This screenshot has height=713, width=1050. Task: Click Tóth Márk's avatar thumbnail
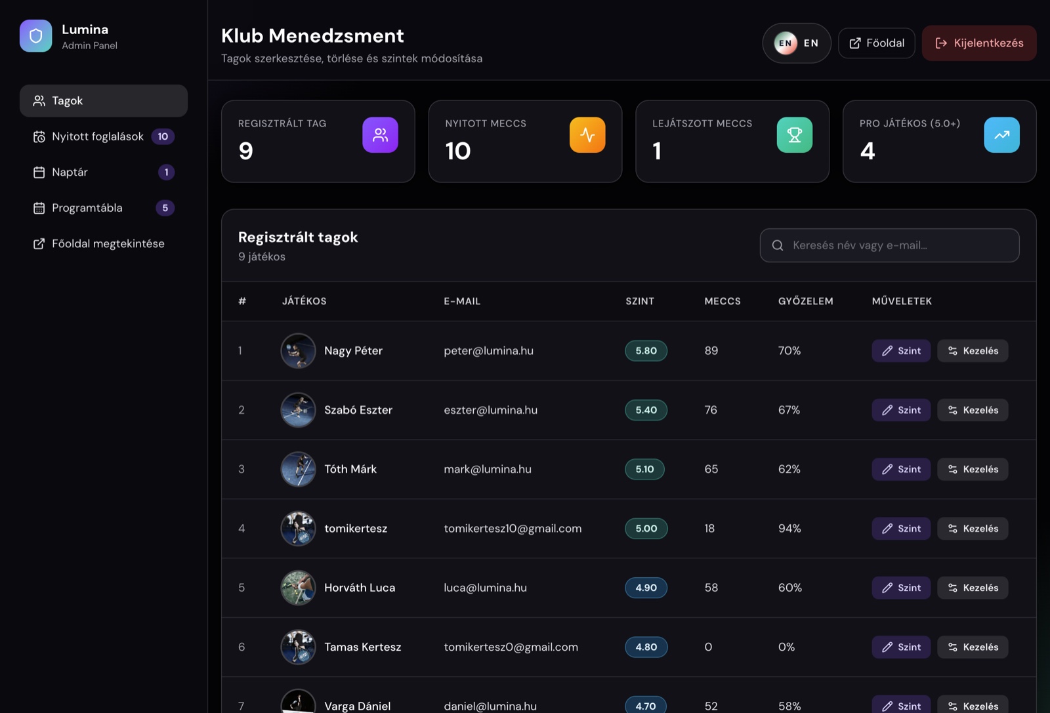(x=298, y=469)
